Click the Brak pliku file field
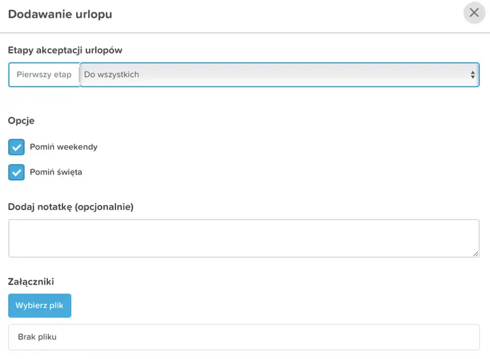 244,337
